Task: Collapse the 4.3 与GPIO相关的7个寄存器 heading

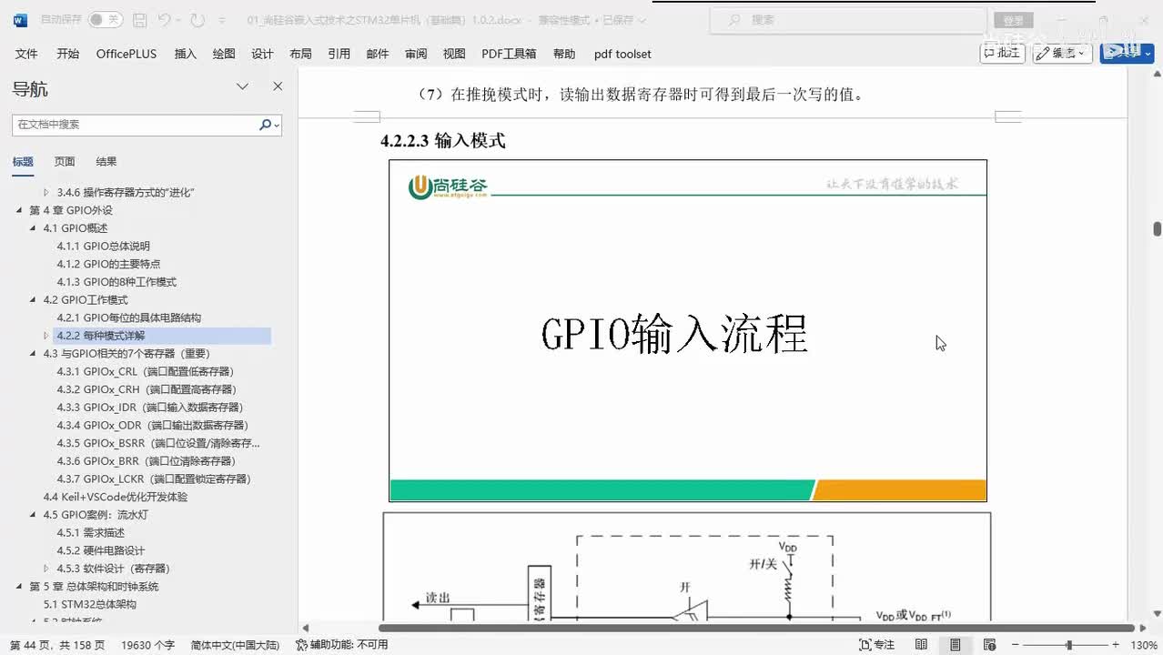Action: tap(34, 353)
